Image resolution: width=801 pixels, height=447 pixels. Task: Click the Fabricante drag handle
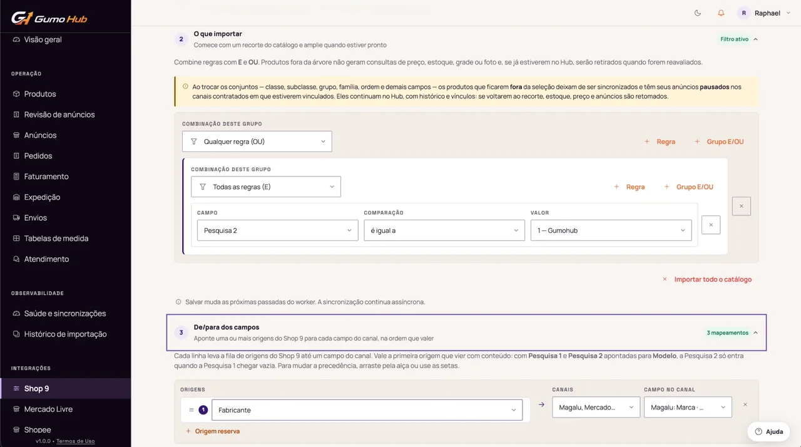(x=191, y=410)
